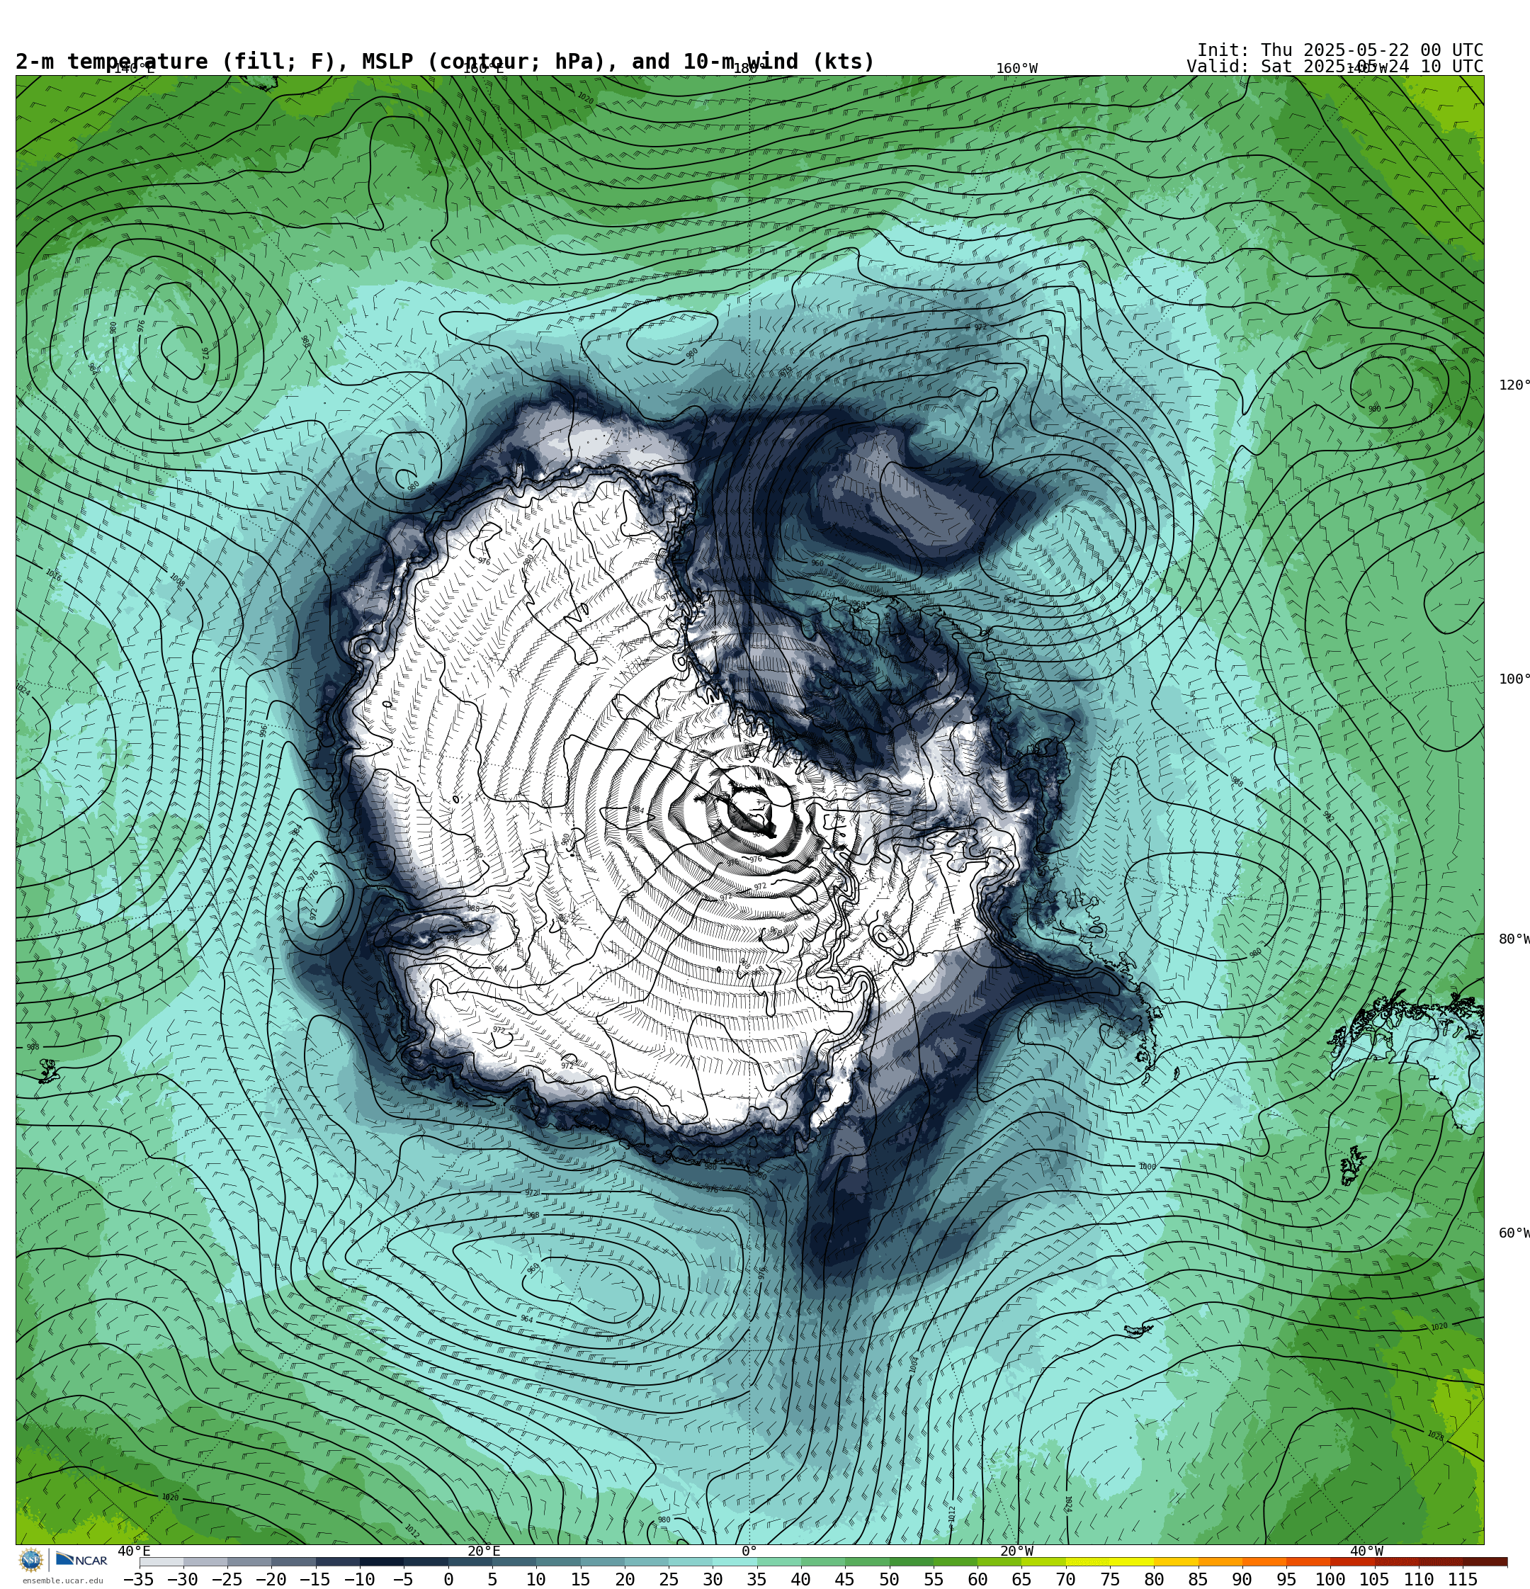Click the colorbar swatch between -35 and -30
1530x1589 pixels.
click(x=161, y=1561)
